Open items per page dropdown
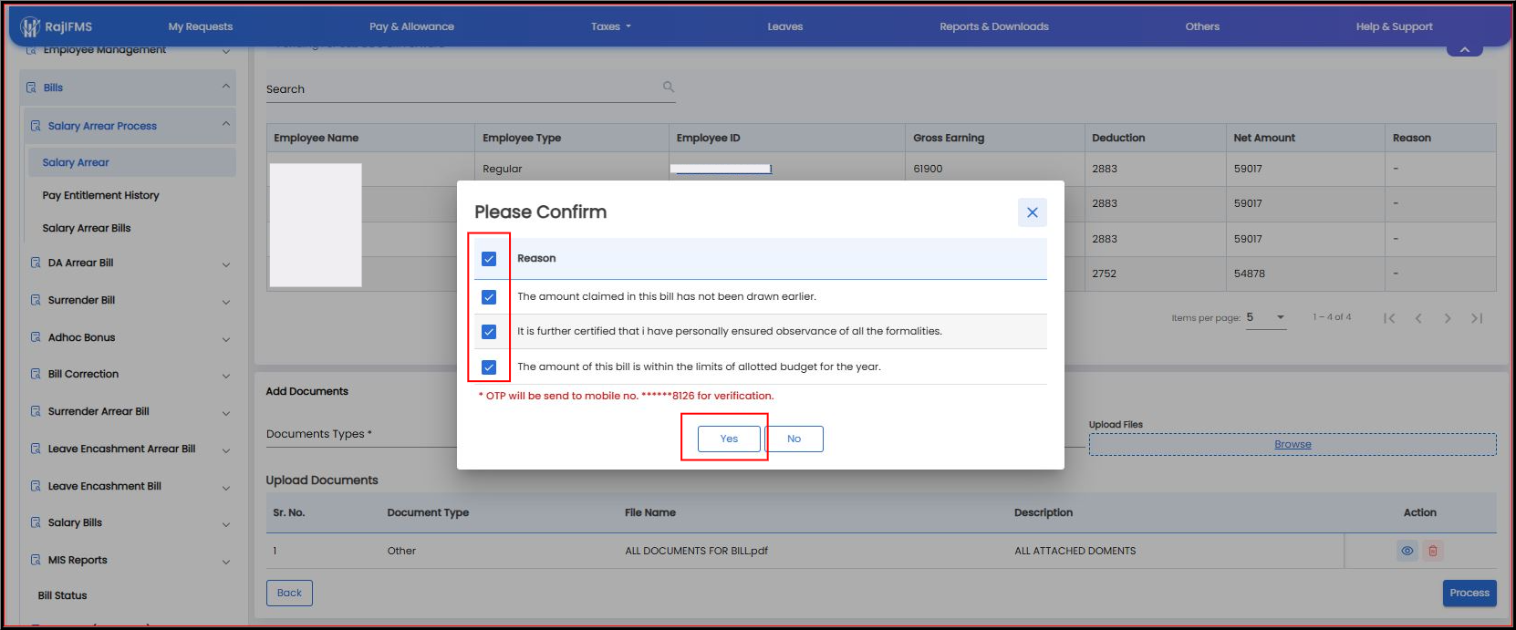Screen dimensions: 1516x630 (1266, 317)
